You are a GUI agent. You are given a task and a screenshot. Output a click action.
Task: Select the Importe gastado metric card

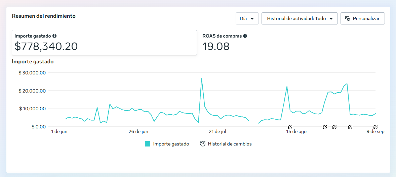pos(104,43)
